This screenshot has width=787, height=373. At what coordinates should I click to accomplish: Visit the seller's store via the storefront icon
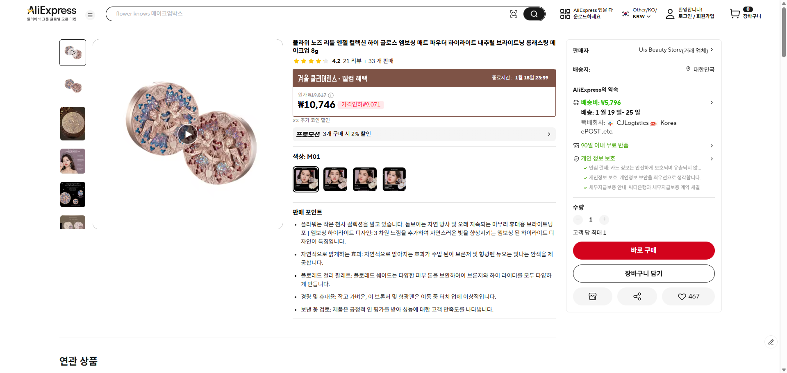pos(592,296)
